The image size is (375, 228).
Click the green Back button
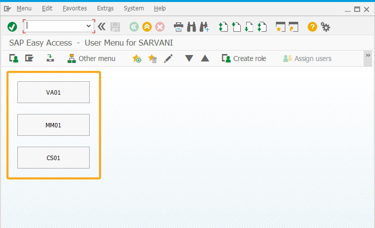[134, 27]
